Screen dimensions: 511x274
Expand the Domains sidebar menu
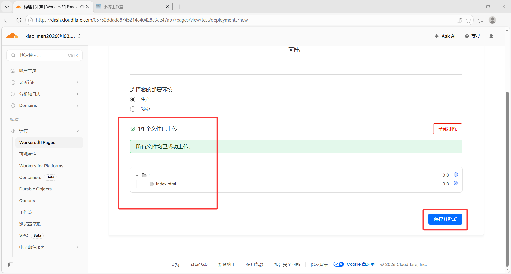pos(77,106)
